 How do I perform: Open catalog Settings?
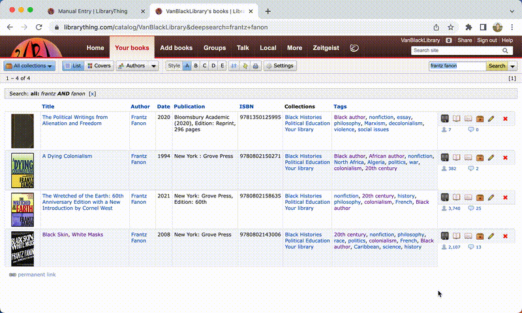click(x=280, y=66)
